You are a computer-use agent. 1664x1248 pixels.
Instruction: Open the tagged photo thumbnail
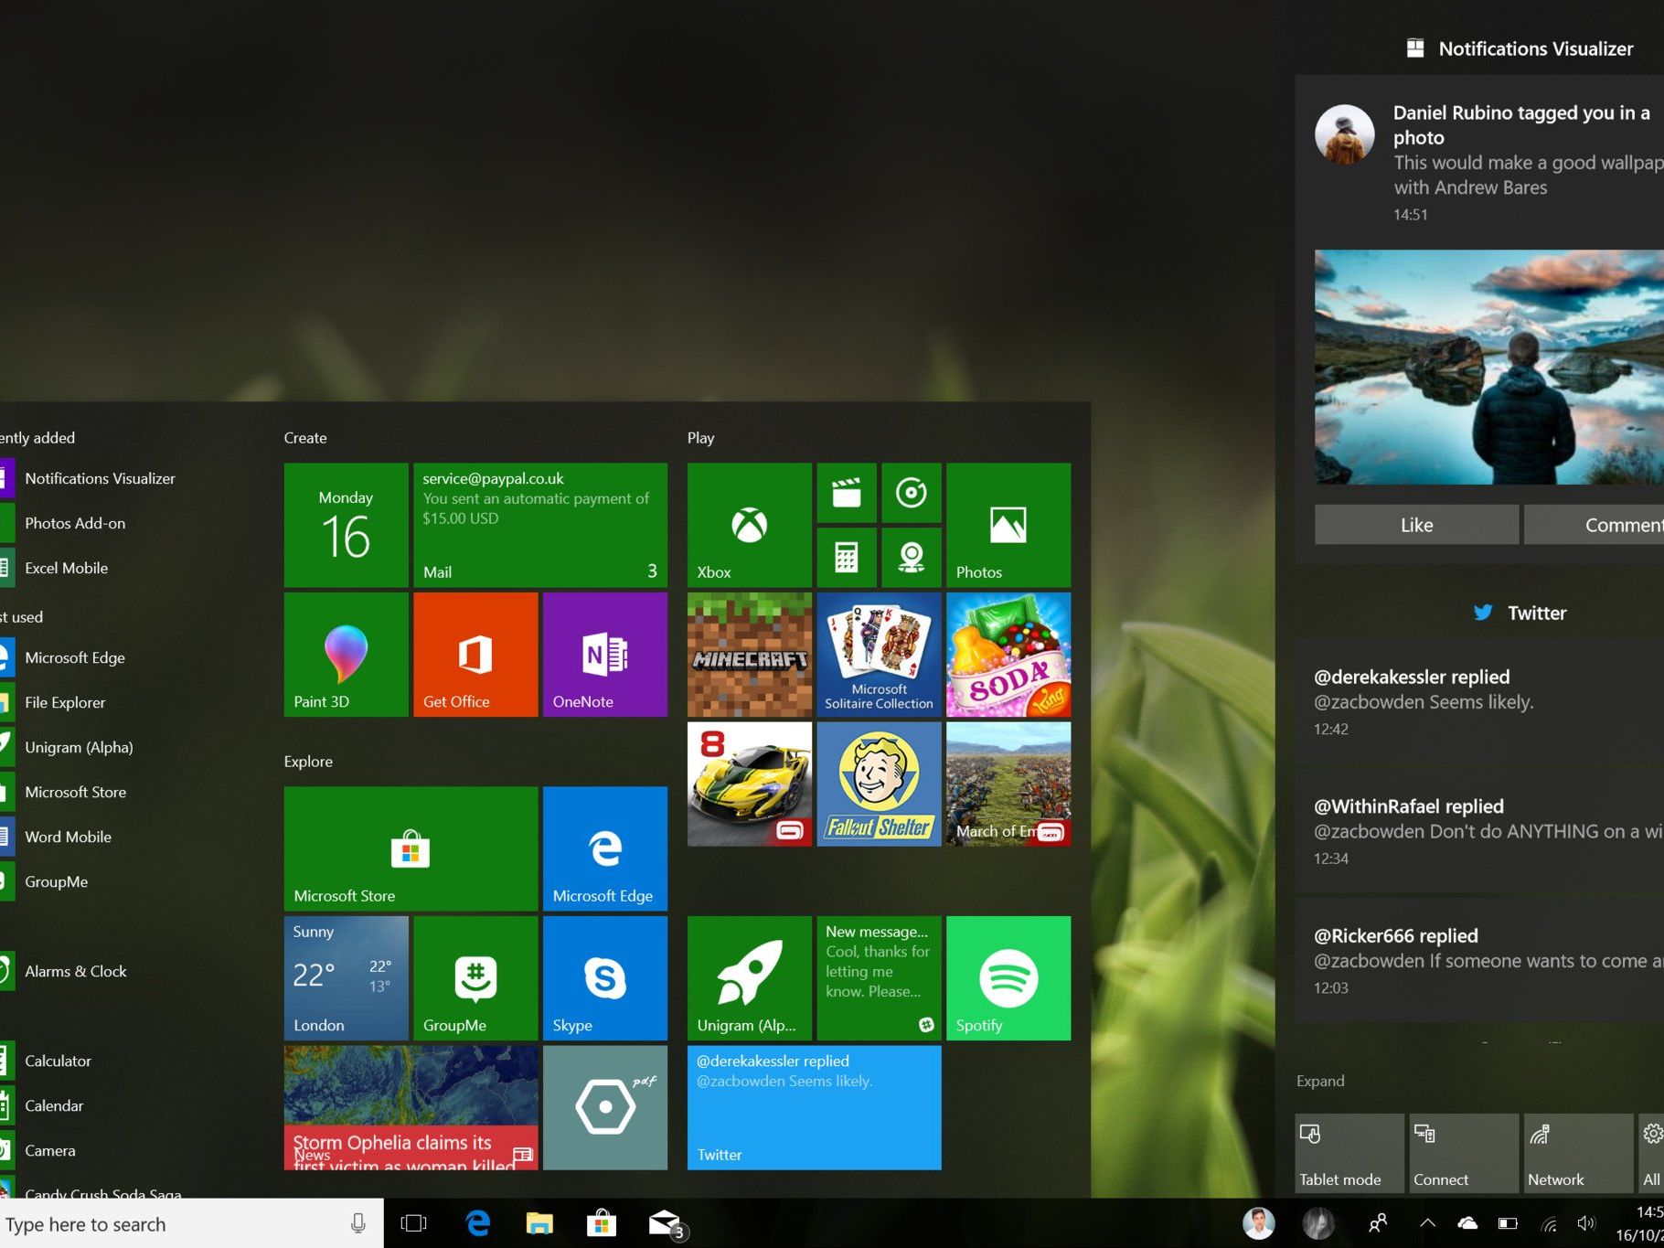click(1489, 367)
